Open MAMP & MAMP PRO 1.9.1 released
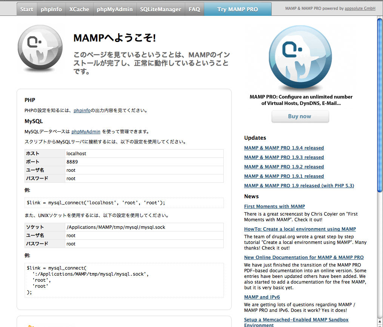383x327 pixels. click(x=284, y=176)
